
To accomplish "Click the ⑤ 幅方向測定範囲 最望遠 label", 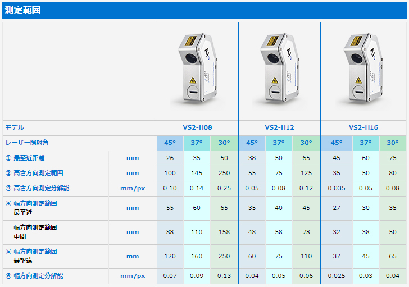I will point(31,256).
